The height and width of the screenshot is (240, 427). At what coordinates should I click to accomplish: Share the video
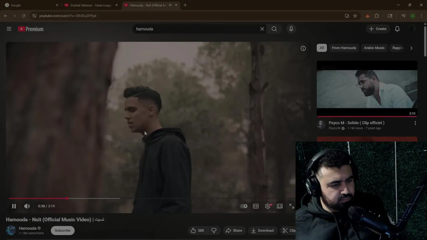click(234, 230)
